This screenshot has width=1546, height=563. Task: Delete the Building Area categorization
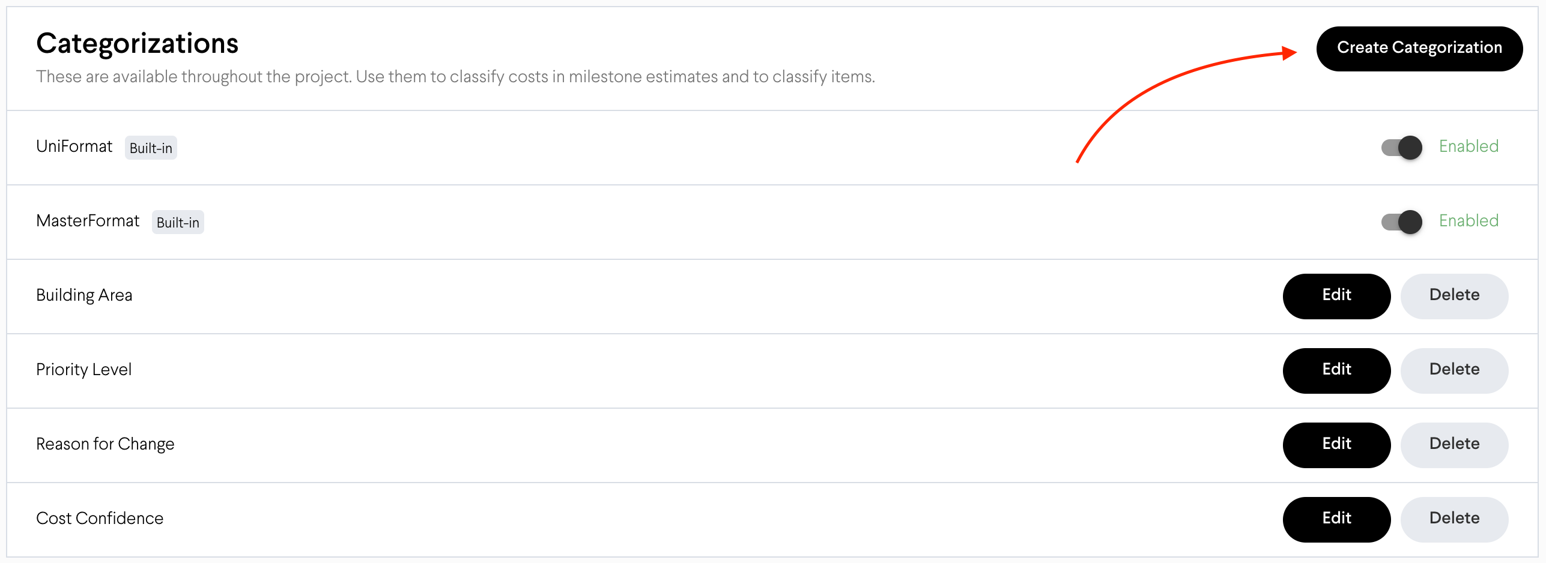(1454, 295)
